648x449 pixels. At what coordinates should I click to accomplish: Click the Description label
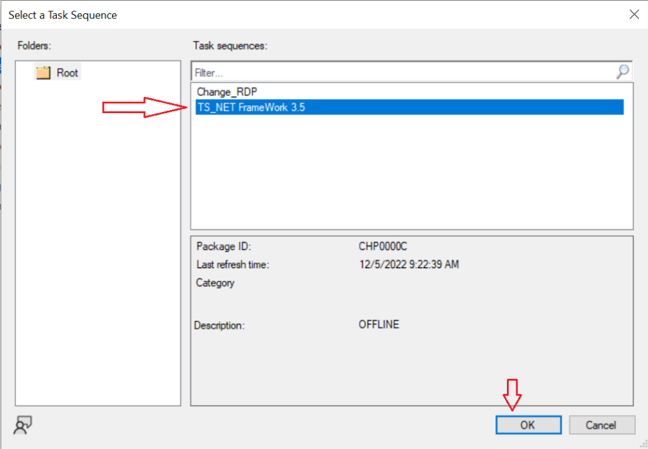pyautogui.click(x=220, y=326)
